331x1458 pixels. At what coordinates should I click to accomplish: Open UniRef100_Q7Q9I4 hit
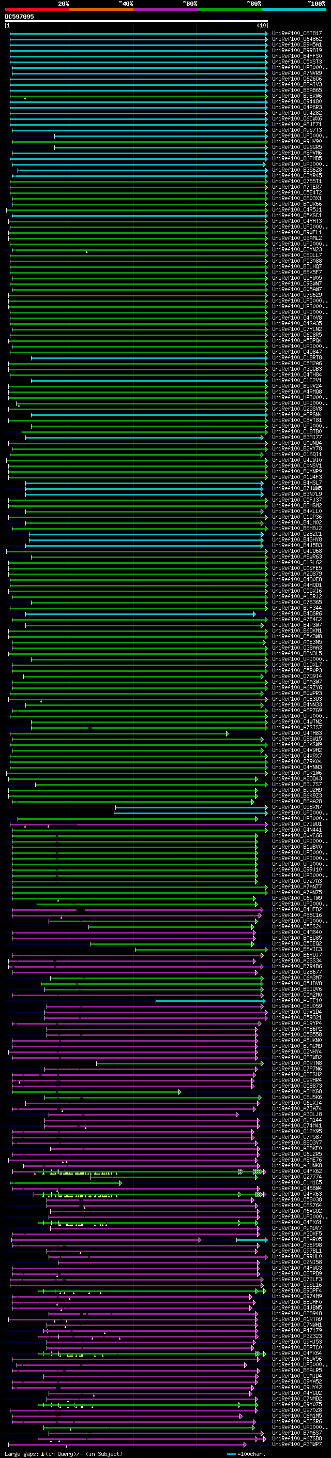(x=297, y=677)
